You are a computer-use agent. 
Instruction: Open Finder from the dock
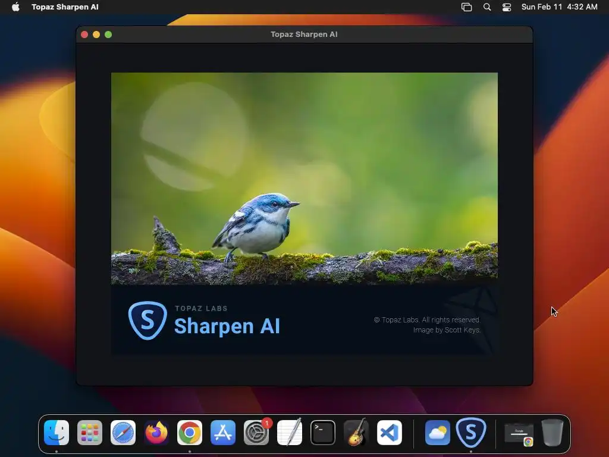click(x=56, y=433)
